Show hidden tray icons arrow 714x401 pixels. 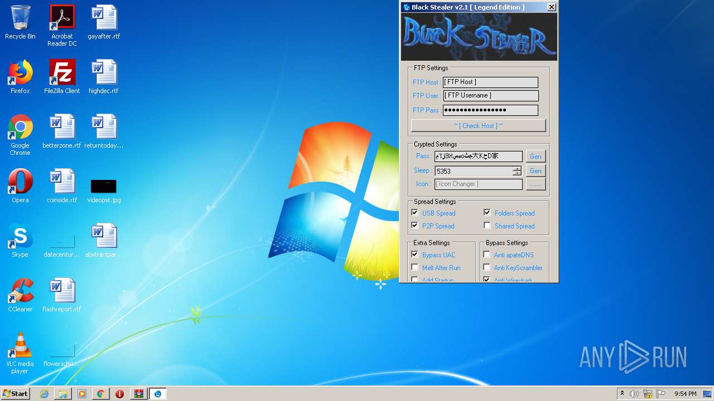(622, 394)
